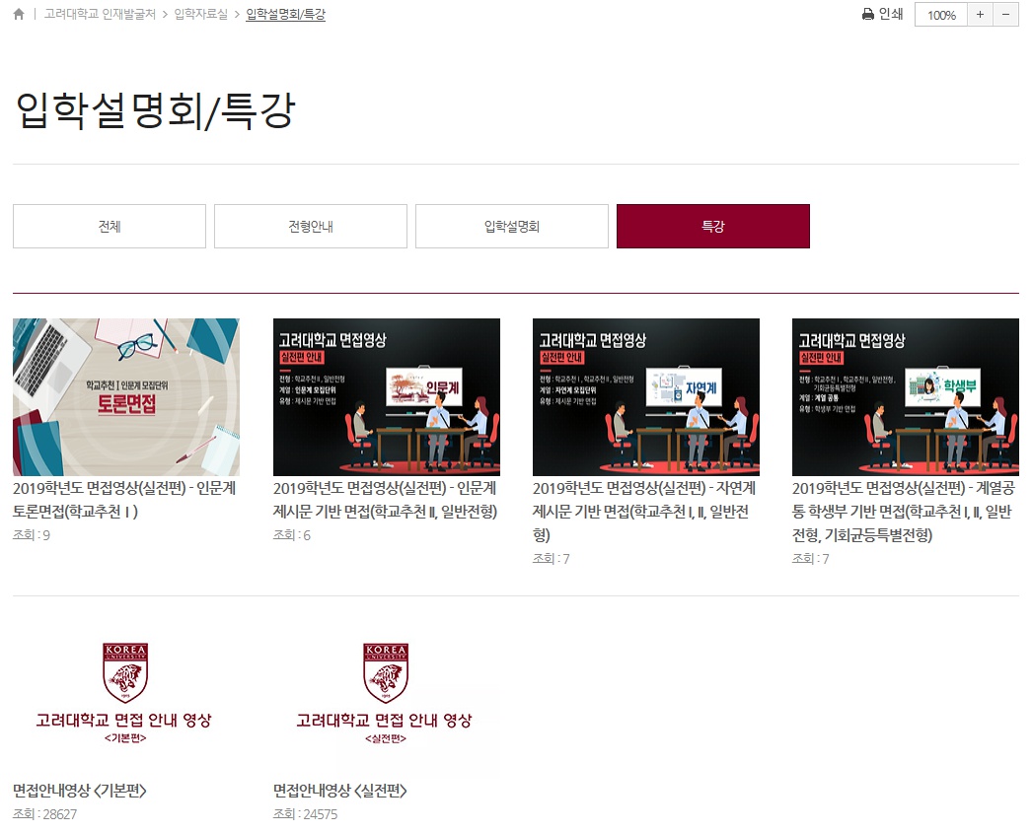Viewport: 1032px width, 832px height.
Task: Click the view count 조회 : 9
Action: (x=32, y=535)
